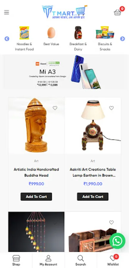Image resolution: width=129 pixels, height=268 pixels.
Task: Go to My Account tab
Action: [48, 260]
